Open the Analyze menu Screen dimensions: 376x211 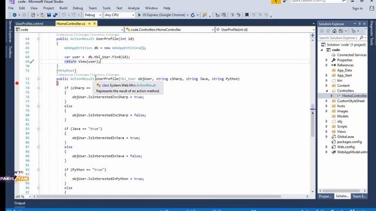[x=133, y=8]
